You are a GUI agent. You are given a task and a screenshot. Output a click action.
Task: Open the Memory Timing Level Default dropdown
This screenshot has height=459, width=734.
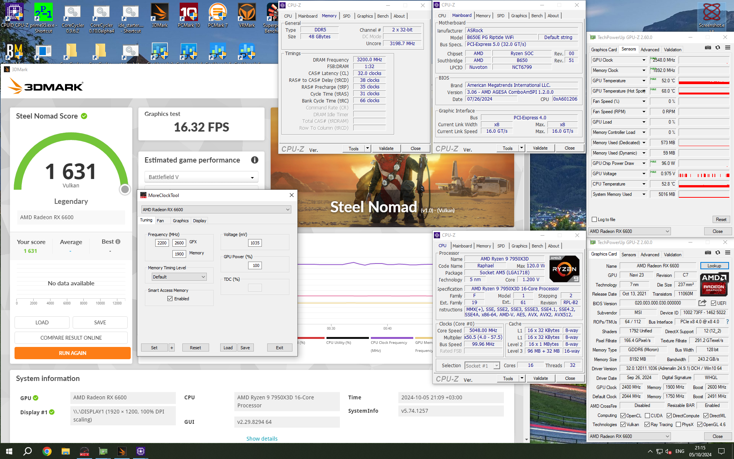[179, 277]
